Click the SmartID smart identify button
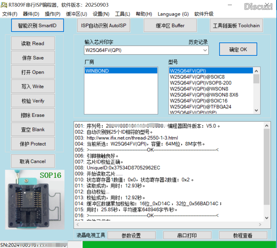The width and height of the screenshot is (277, 248). pos(37,25)
